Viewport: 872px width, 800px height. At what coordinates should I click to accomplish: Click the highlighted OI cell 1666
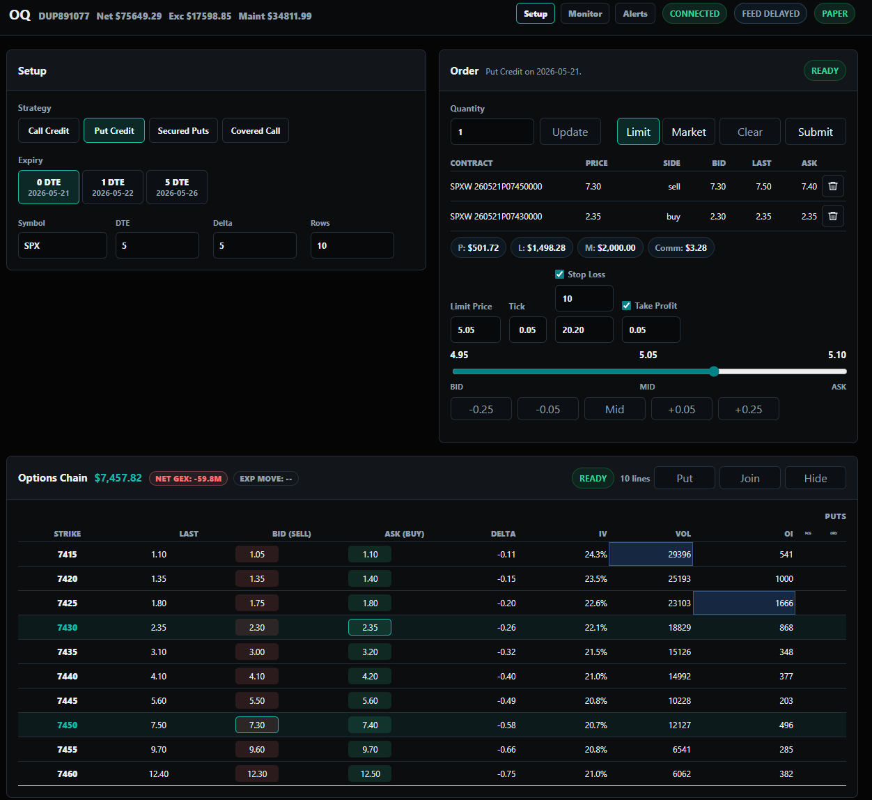coord(744,603)
